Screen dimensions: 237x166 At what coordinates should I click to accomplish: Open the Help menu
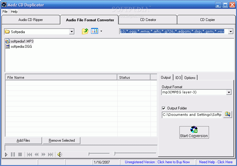click(14, 12)
